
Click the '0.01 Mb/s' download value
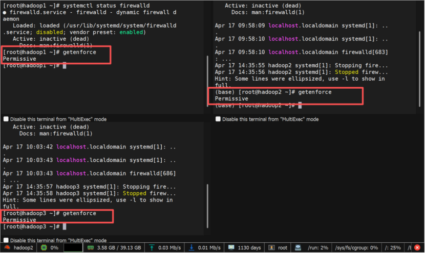click(209, 247)
